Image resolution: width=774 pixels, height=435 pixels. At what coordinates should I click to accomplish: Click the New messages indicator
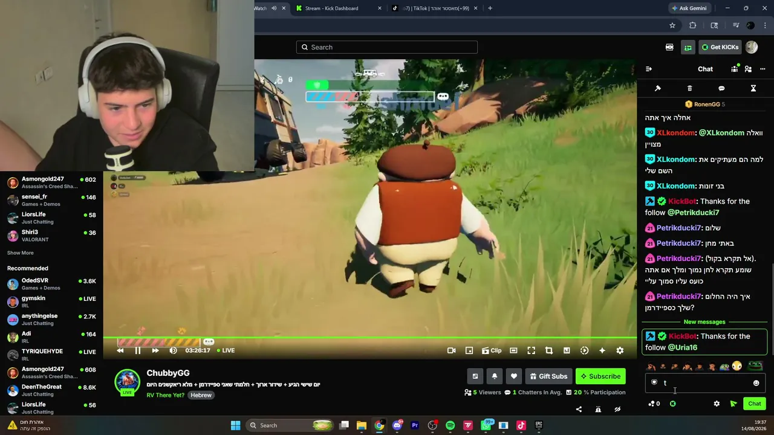tap(704, 322)
